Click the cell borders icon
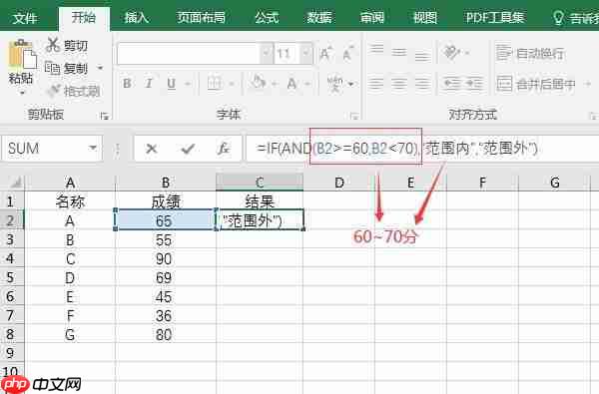This screenshot has height=394, width=599. pos(215,83)
